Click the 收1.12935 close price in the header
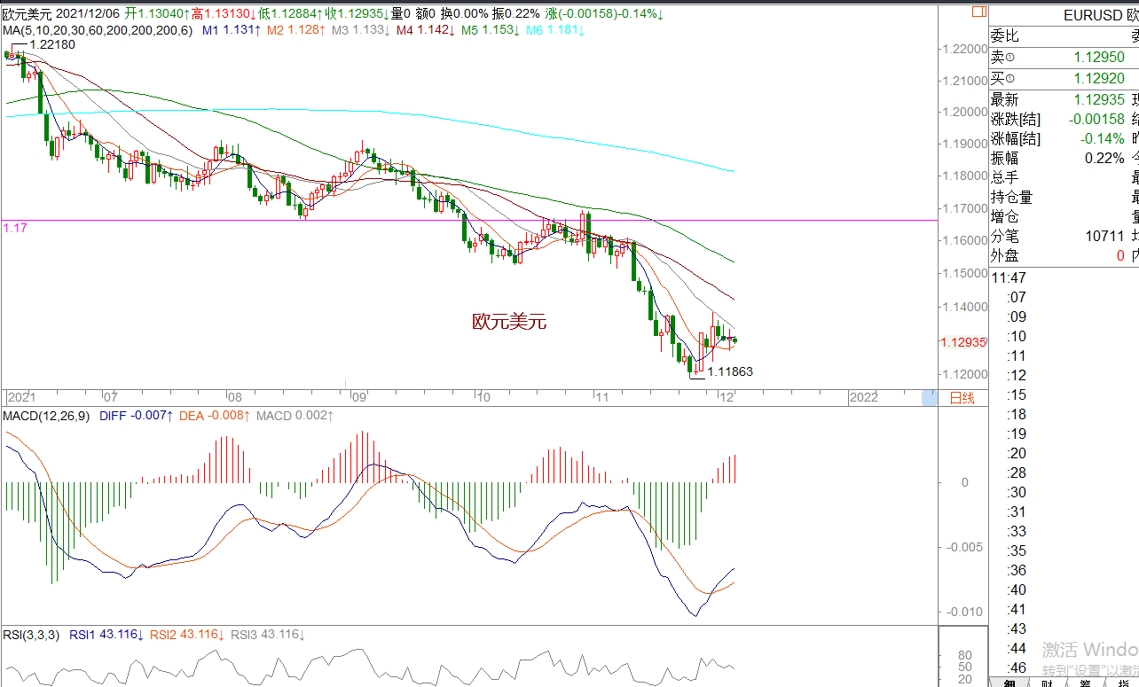Image resolution: width=1139 pixels, height=687 pixels. point(357,14)
